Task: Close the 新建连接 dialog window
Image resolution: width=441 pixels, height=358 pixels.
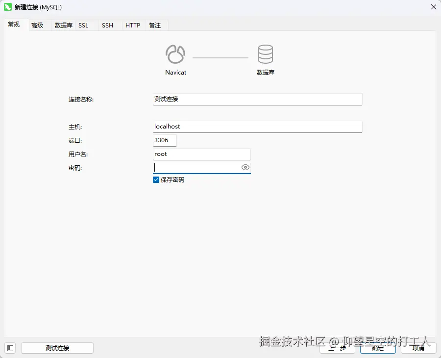Action: tap(434, 7)
